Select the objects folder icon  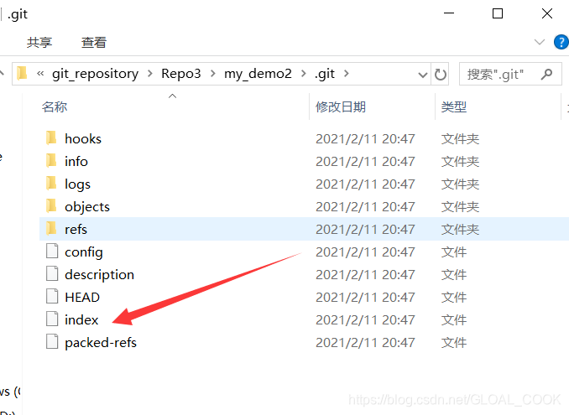pyautogui.click(x=51, y=206)
